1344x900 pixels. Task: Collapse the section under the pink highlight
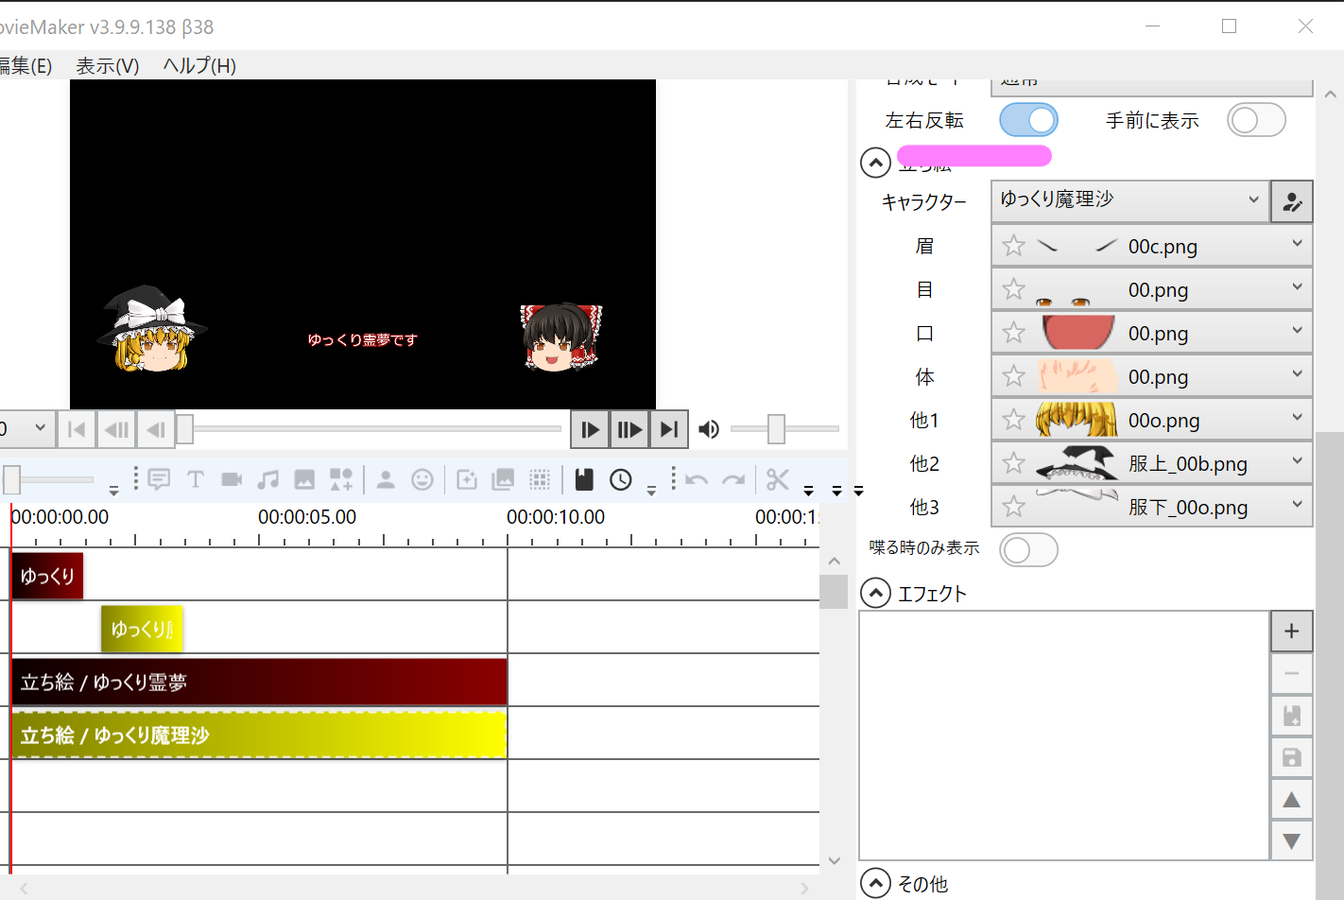click(x=876, y=163)
